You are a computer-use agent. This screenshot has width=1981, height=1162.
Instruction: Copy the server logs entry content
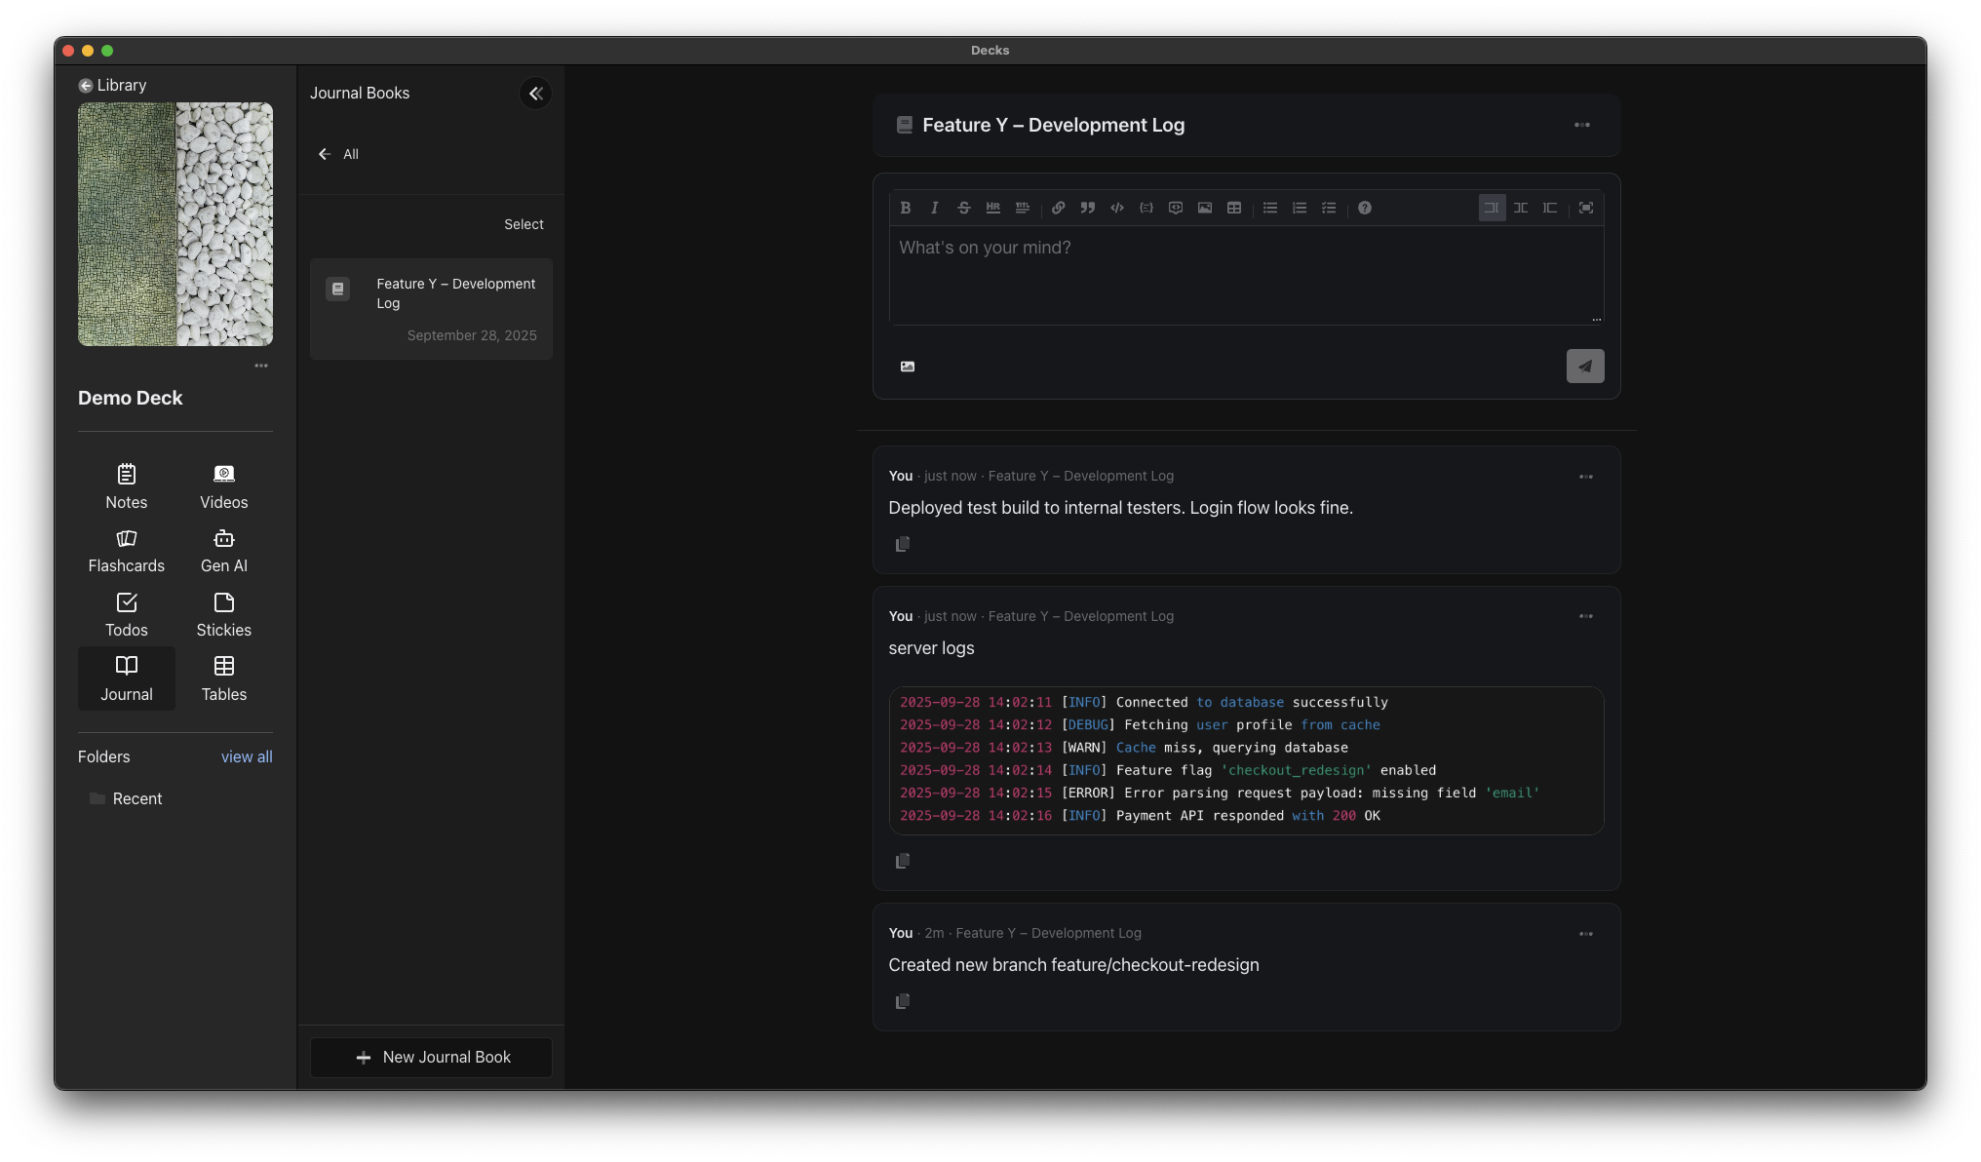[903, 861]
